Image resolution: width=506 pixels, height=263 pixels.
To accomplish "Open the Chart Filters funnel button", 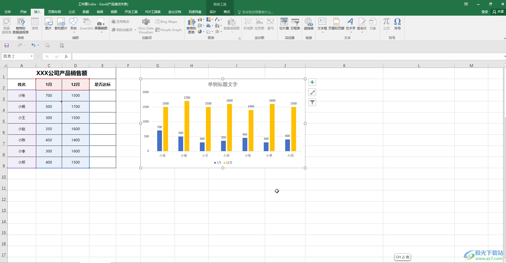I will 312,102.
